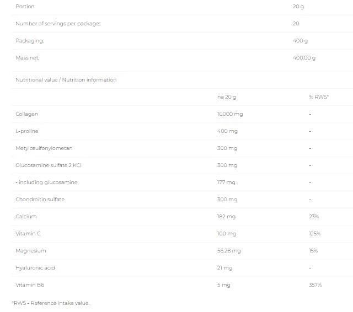This screenshot has width=353, height=312.
Task: Click the Vitamin C row label
Action: [x=28, y=234]
